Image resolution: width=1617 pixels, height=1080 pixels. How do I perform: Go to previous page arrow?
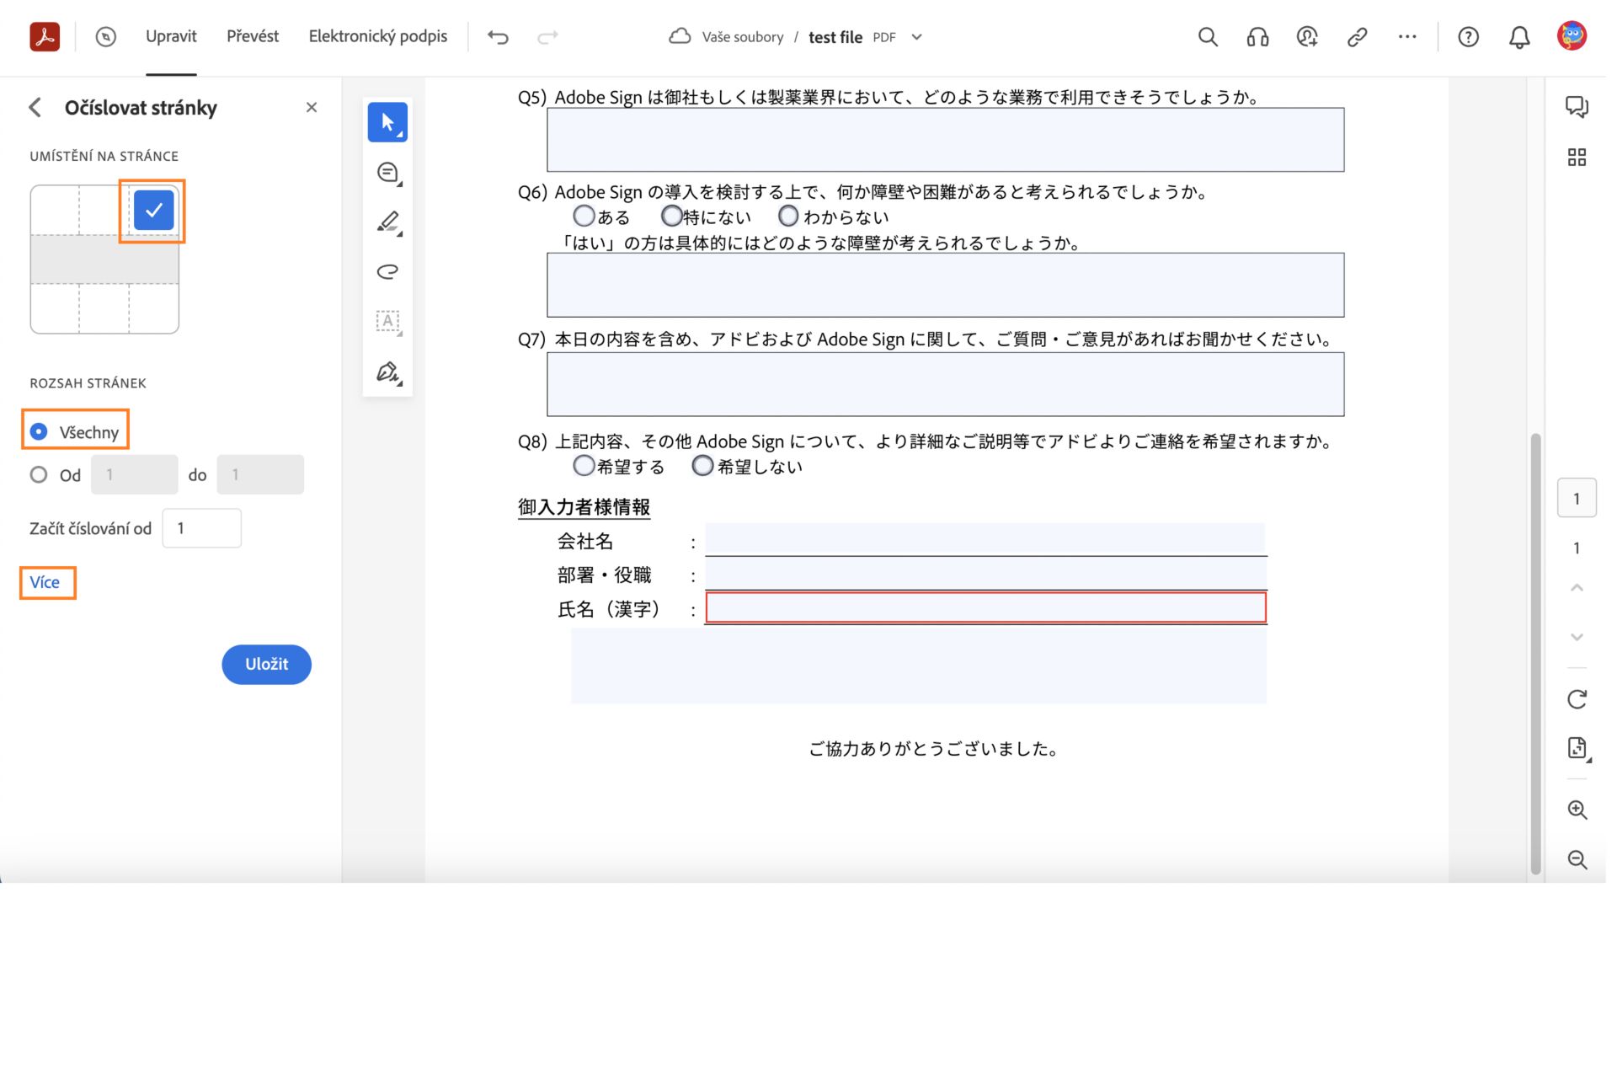coord(1577,587)
